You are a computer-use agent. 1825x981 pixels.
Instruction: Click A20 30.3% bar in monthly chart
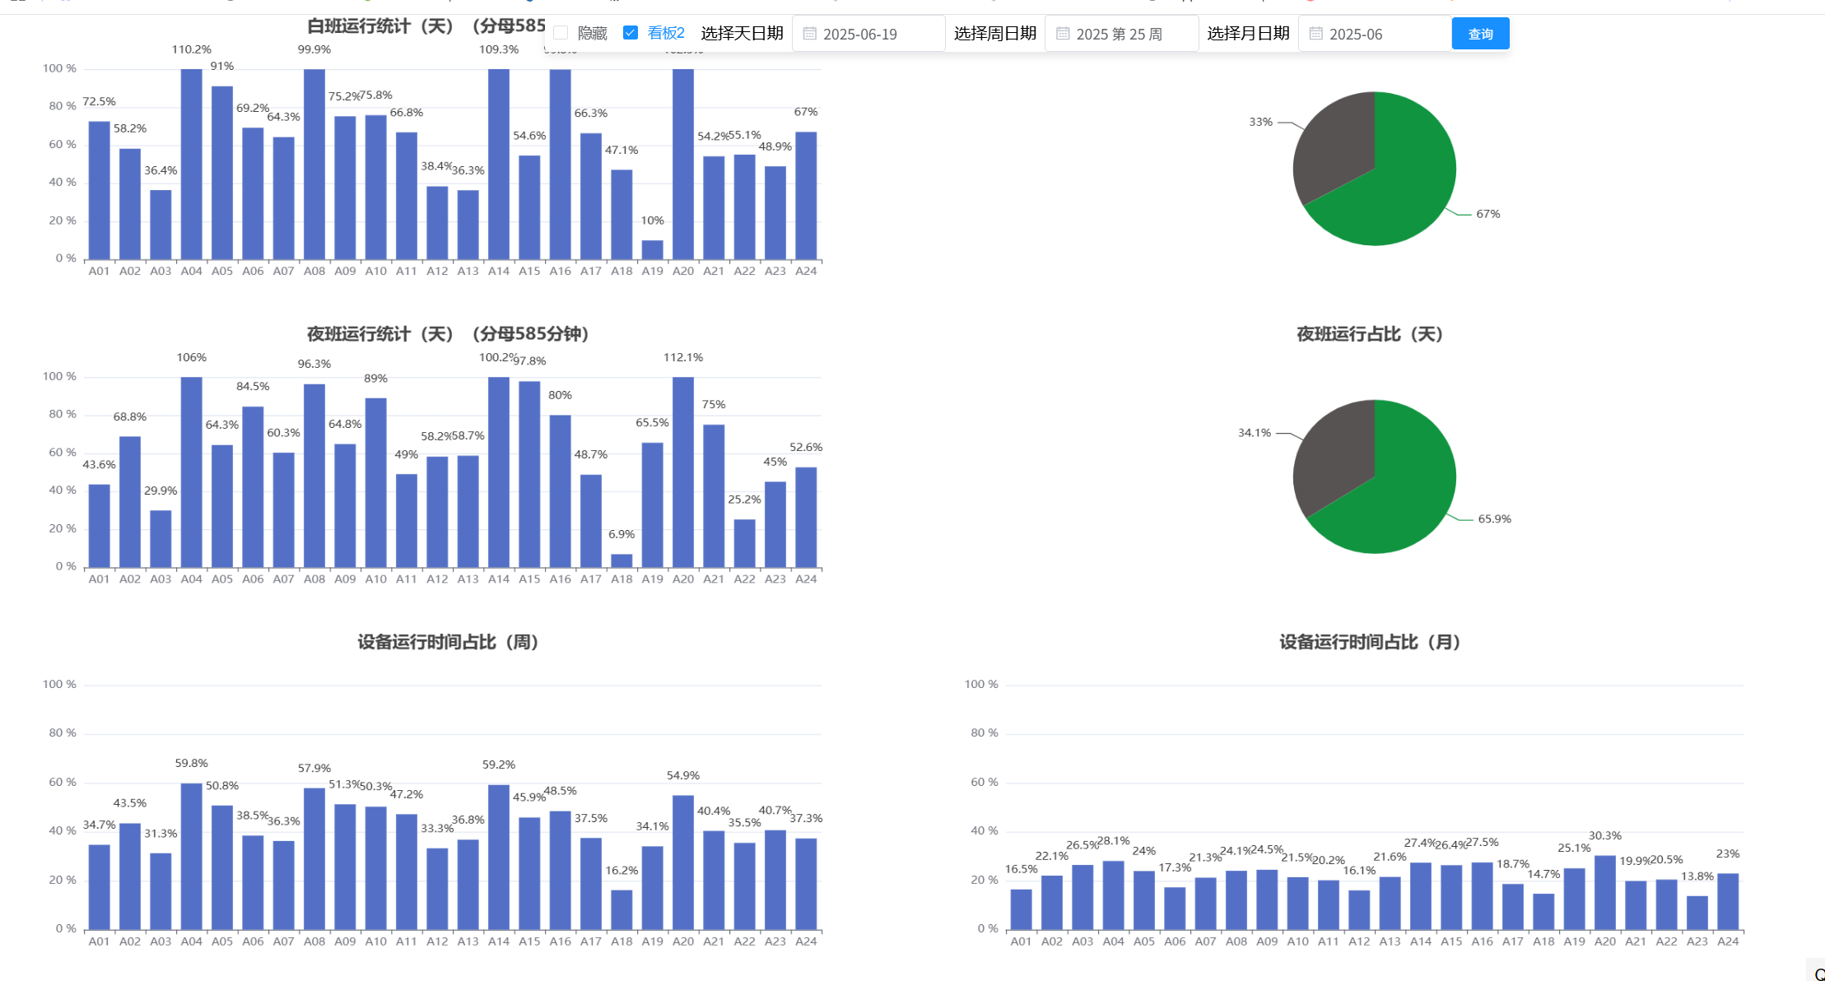[x=1604, y=893]
